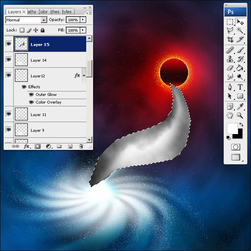Collapse Layer 12 effects list
Image resolution: width=251 pixels, height=251 pixels.
(84, 75)
